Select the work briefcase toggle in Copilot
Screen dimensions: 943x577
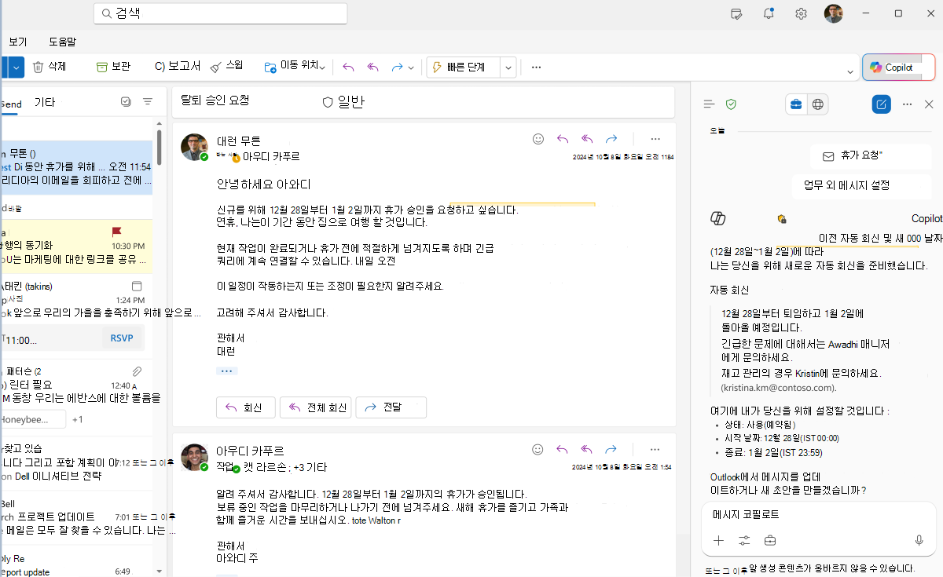tap(796, 104)
